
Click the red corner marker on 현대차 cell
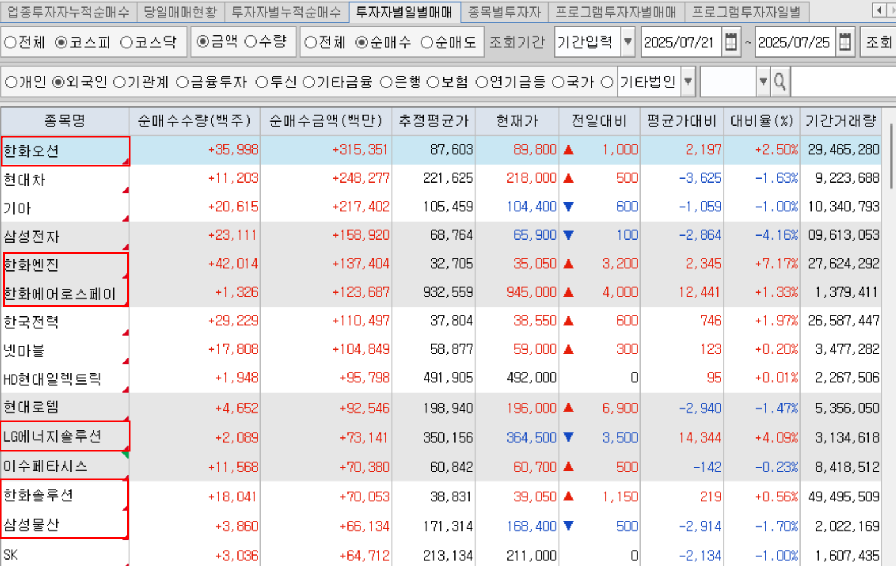[x=125, y=190]
